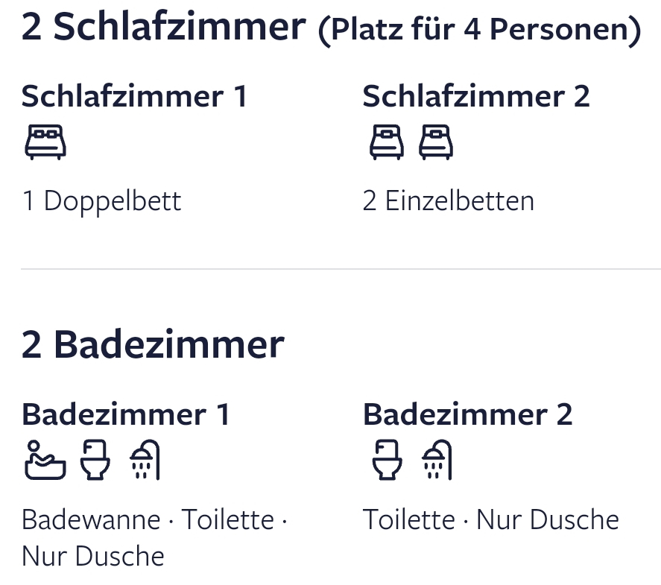Click 'Toilette · Nur Dusche' under Badezimmer 2
The image size is (661, 585).
[x=490, y=519]
